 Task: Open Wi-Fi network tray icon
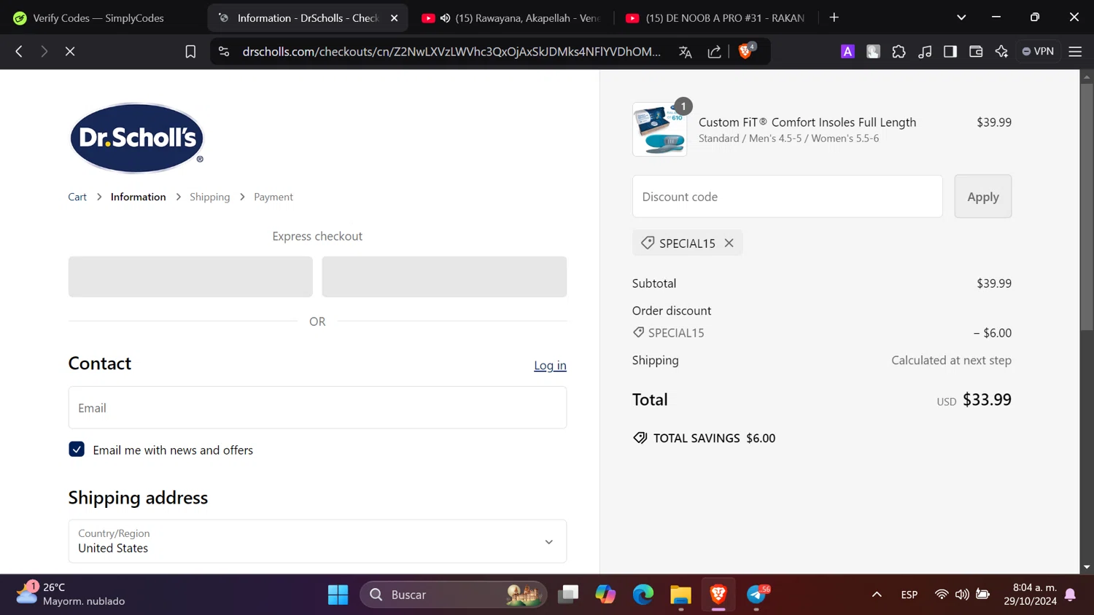pos(942,595)
